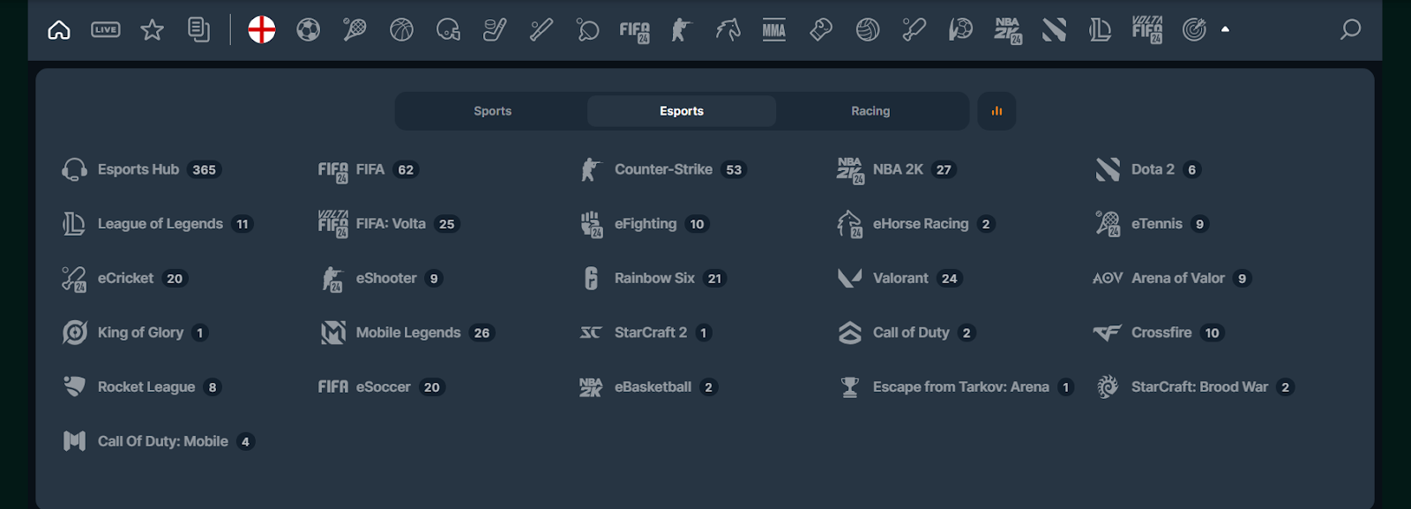Open FIFA category with 62 events
The image size is (1411, 509).
click(x=368, y=169)
